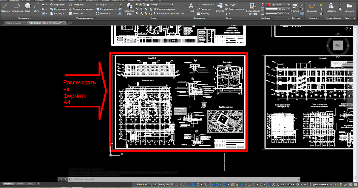The width and height of the screenshot is (358, 188).
Task: Open the 0.80 мм lineweight dropdown
Action: pyautogui.click(x=278, y=9)
